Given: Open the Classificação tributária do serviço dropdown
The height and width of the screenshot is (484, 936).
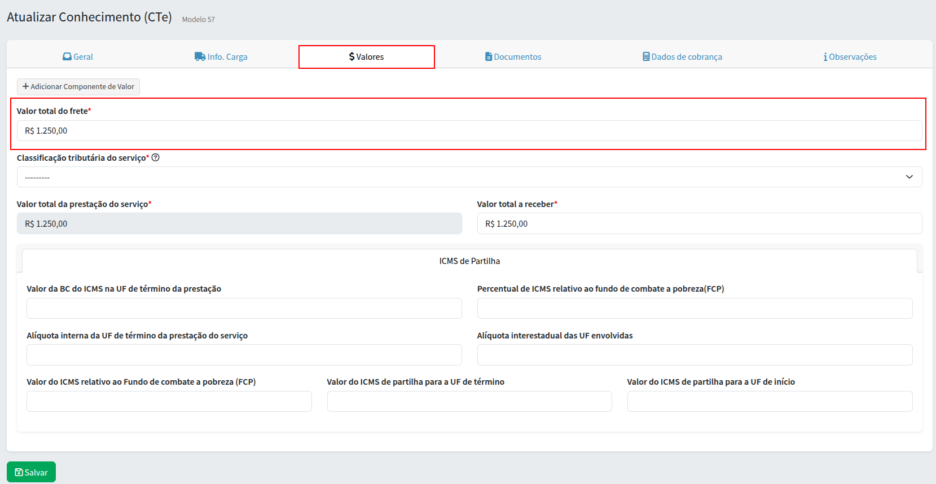Looking at the screenshot, I should [469, 177].
